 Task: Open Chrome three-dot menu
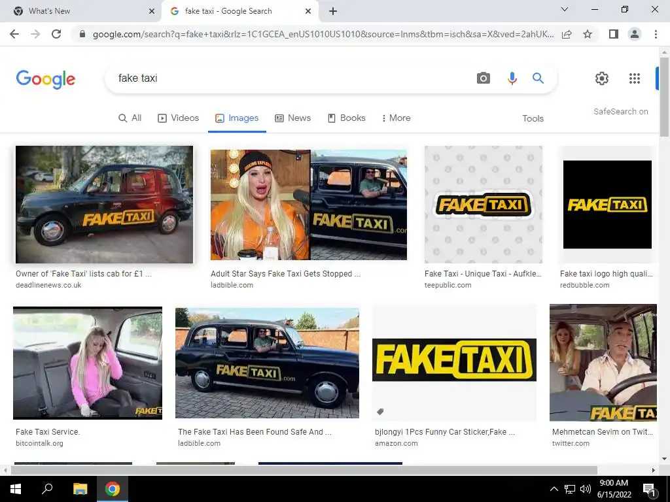[656, 34]
